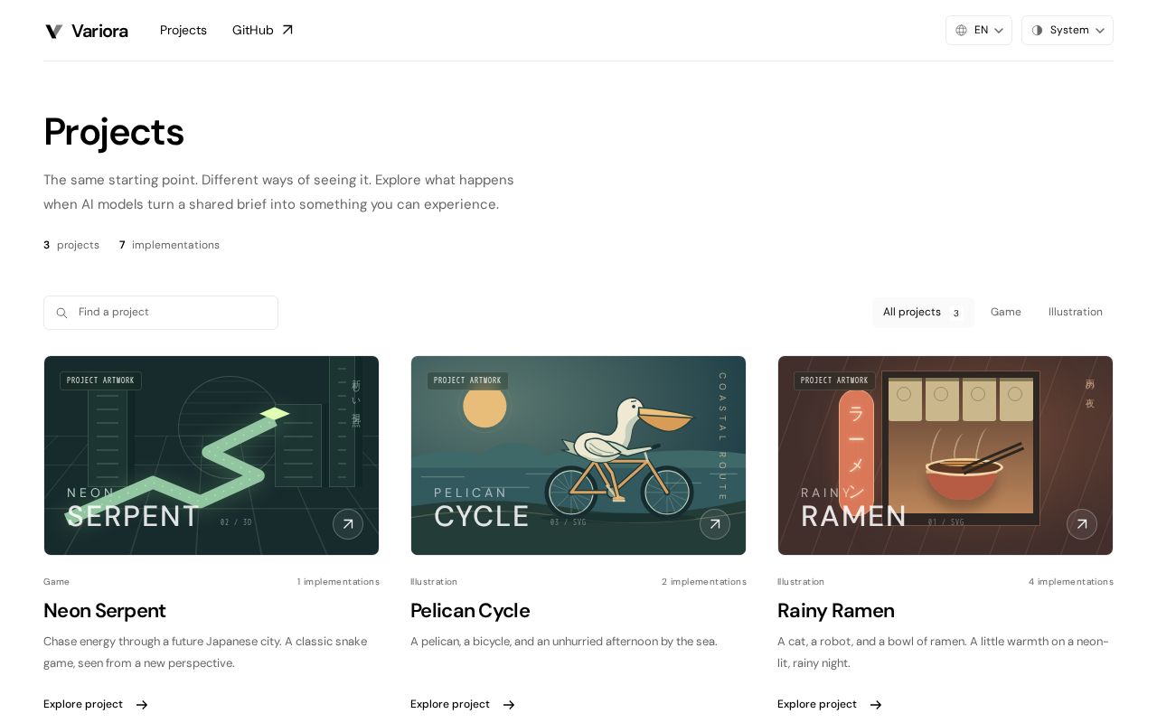Click the half-circle theme icon

1037,30
